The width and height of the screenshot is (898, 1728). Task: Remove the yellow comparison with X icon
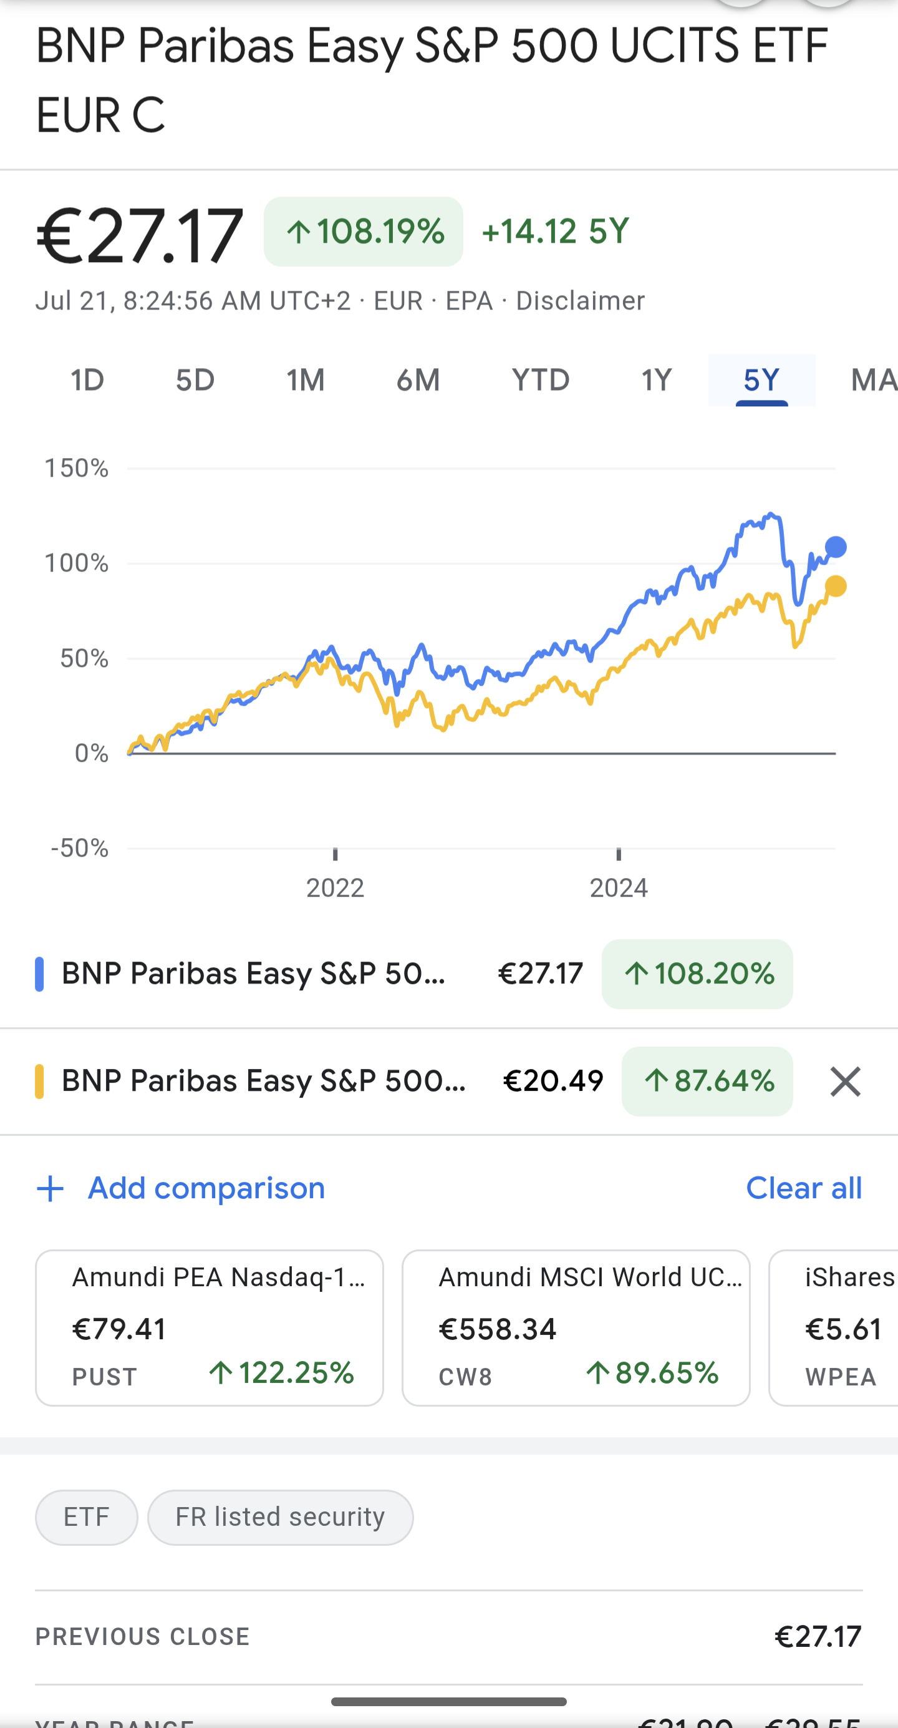[x=845, y=1081]
